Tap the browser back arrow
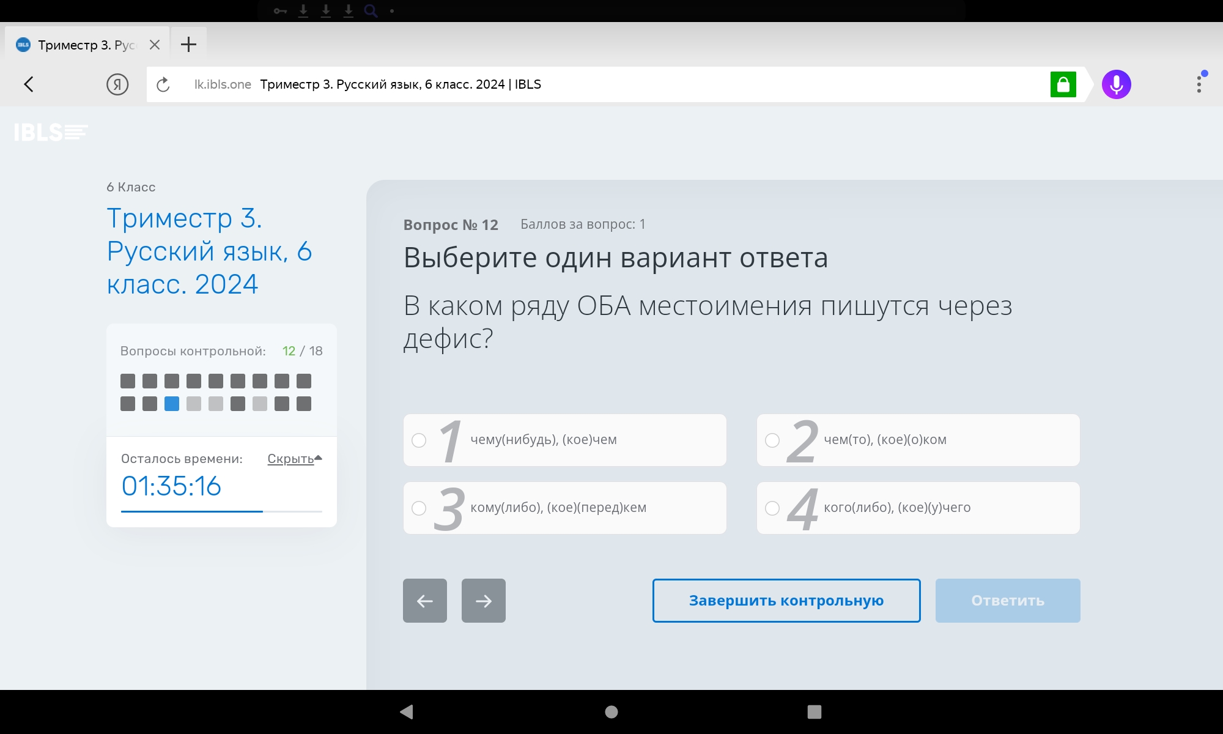Image resolution: width=1223 pixels, height=734 pixels. point(29,84)
